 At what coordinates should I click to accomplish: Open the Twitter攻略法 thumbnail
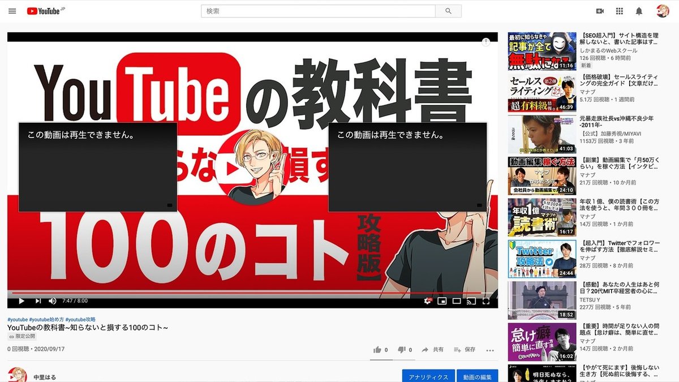[542, 259]
